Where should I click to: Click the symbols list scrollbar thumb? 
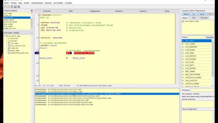tap(213, 59)
